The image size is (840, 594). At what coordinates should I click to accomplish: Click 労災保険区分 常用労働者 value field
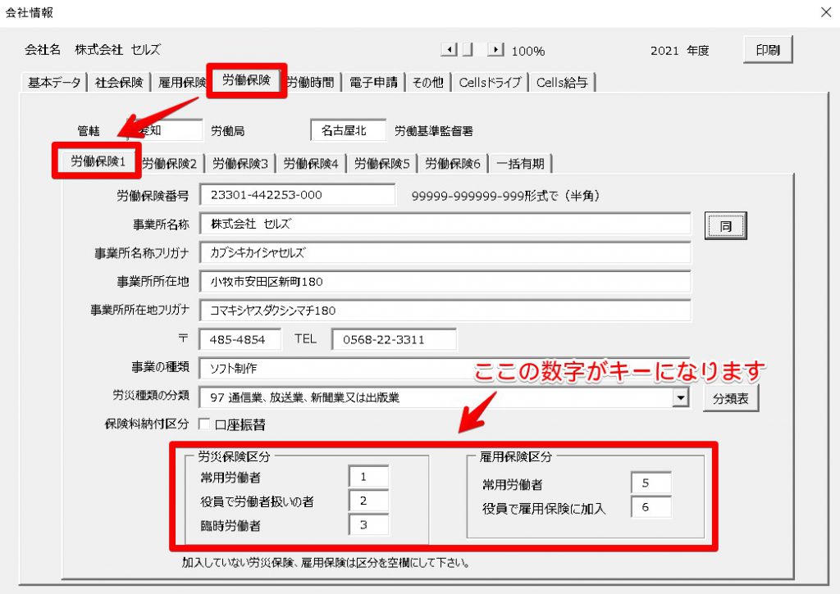tap(368, 477)
